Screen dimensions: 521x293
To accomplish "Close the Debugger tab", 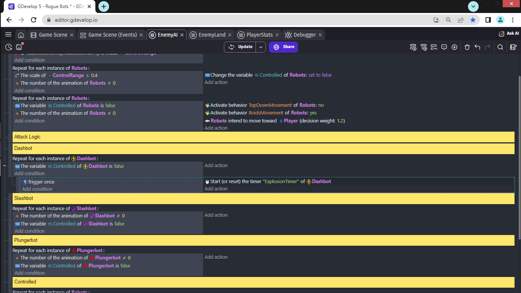I will [320, 35].
